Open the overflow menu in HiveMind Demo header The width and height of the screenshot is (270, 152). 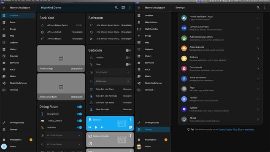point(130,8)
